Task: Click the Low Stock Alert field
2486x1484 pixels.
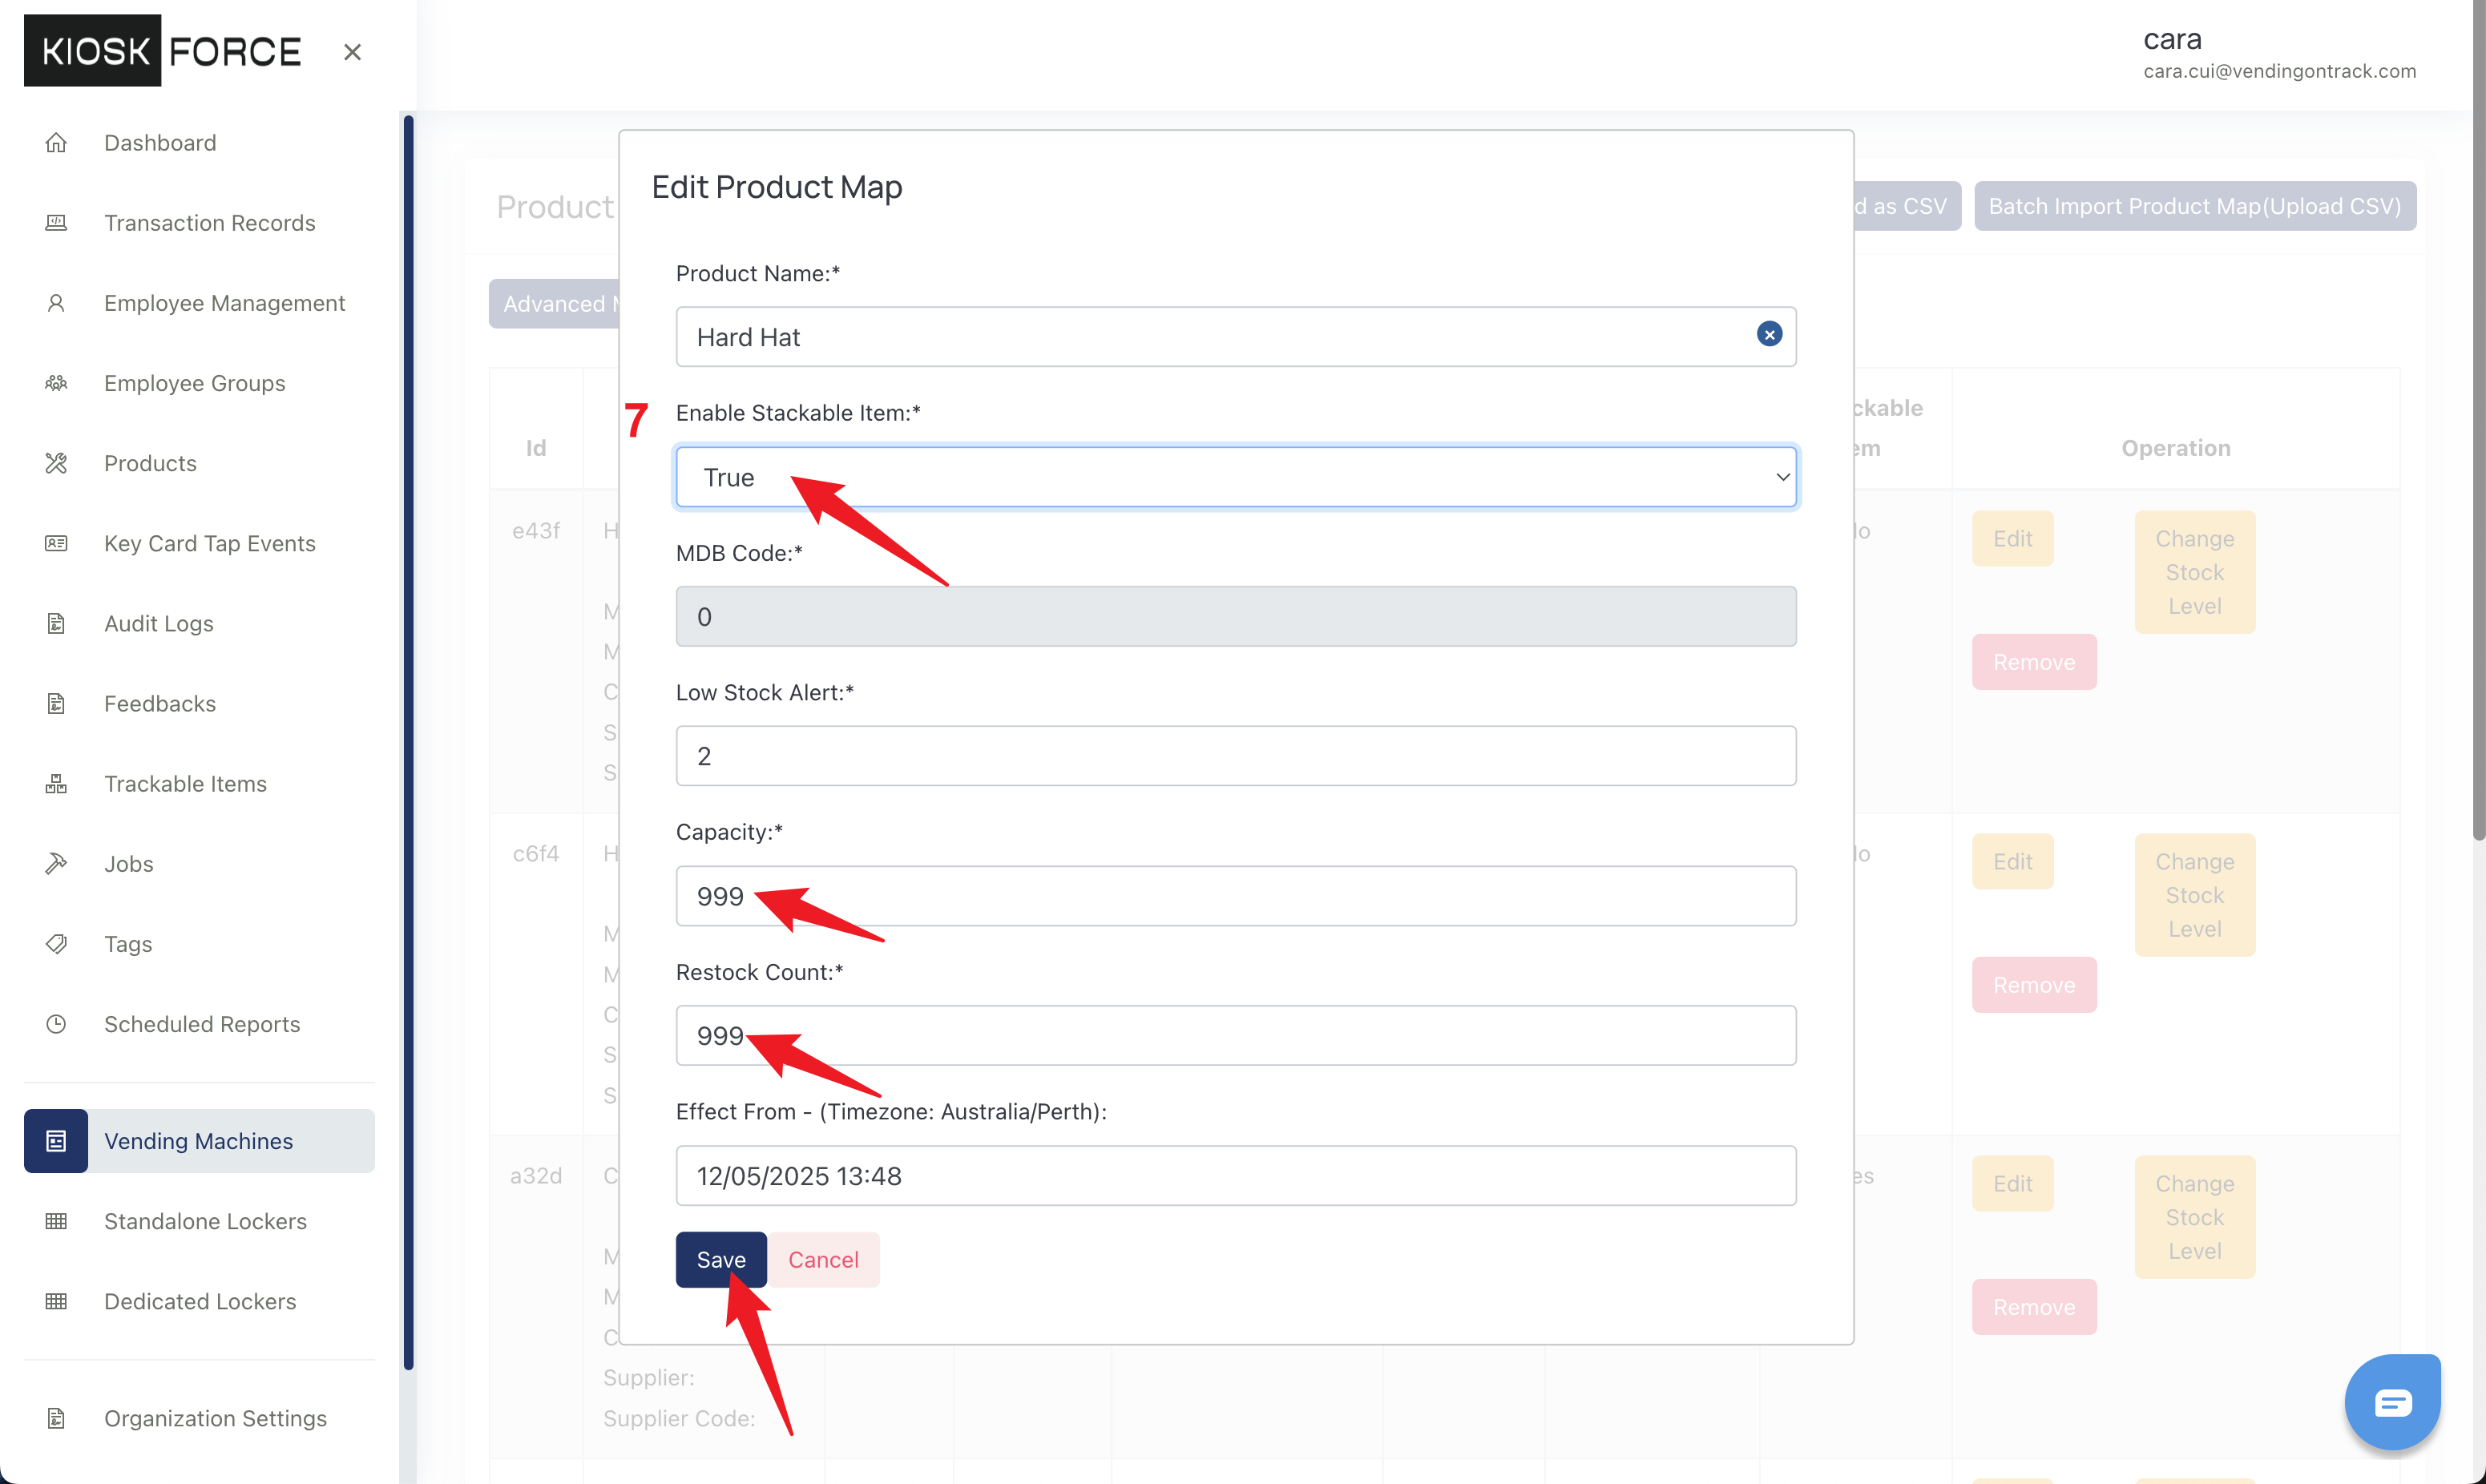Action: (x=1236, y=756)
